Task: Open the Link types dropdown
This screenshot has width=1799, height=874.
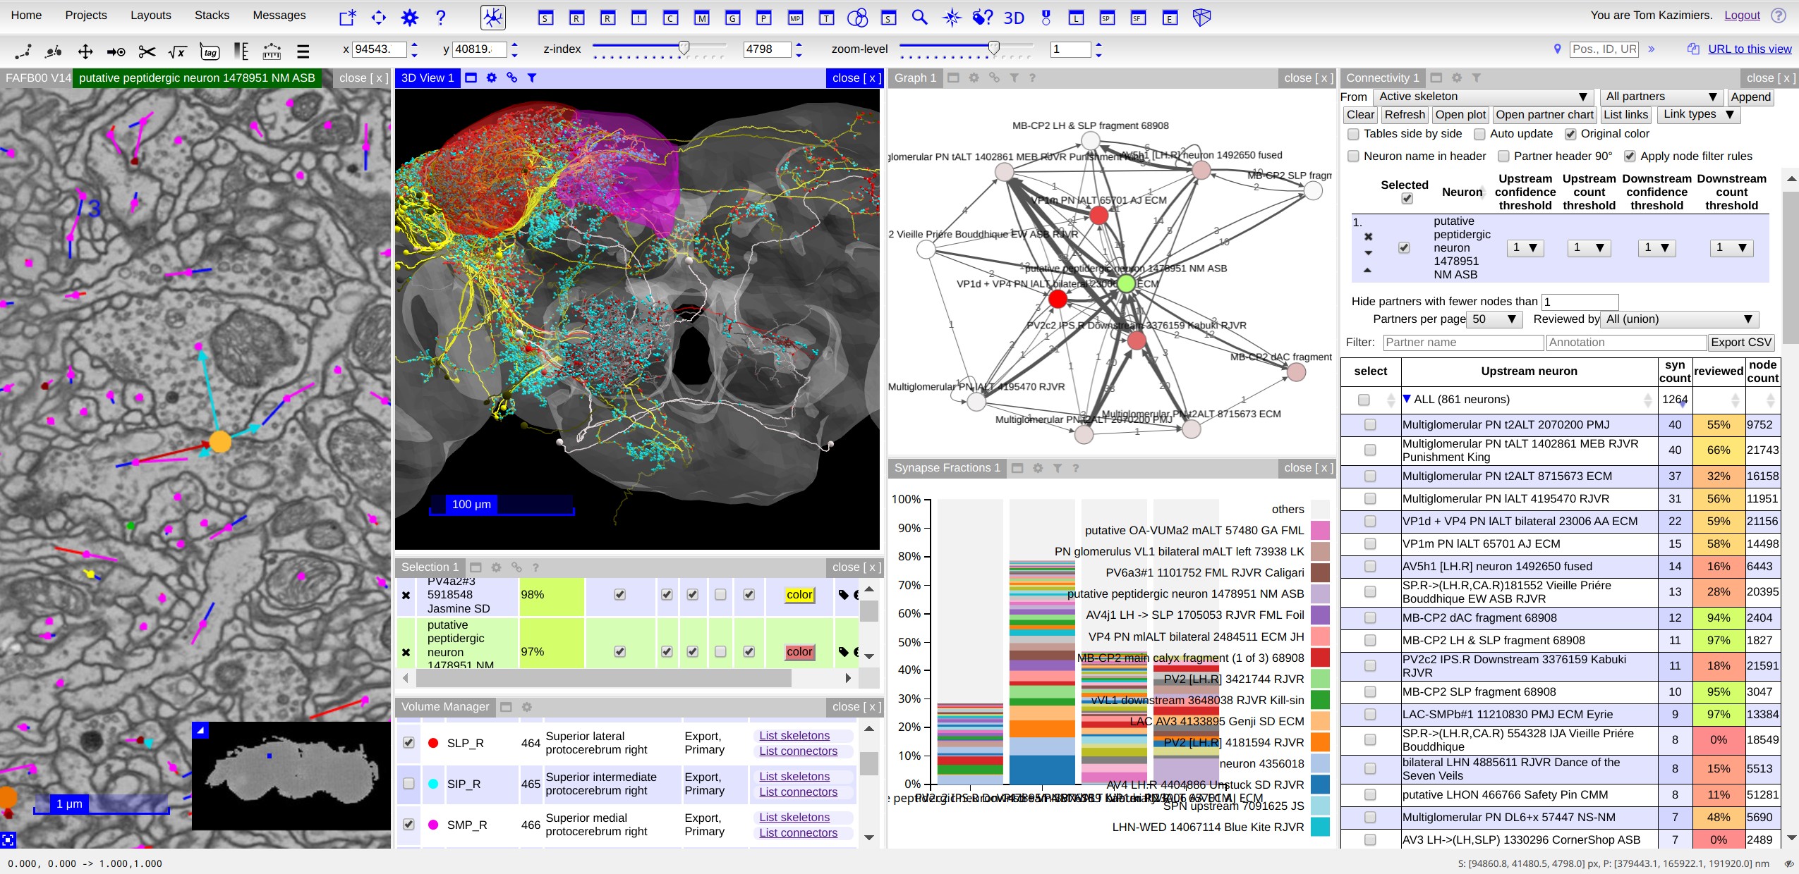Action: [1697, 114]
